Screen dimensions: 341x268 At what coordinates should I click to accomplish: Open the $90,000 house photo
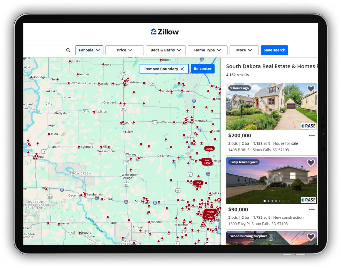pos(272,181)
